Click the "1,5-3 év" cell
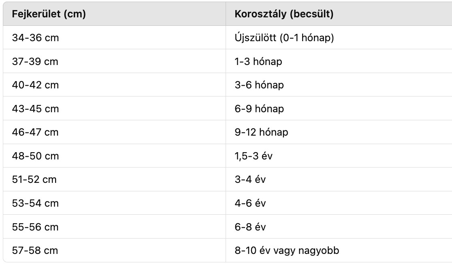Image resolution: width=452 pixels, height=264 pixels. [254, 156]
